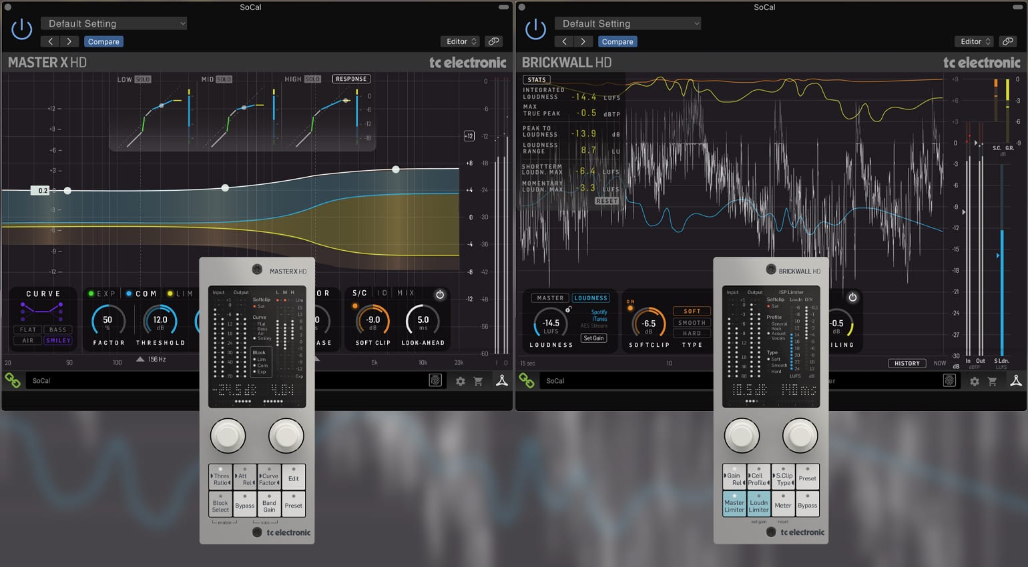Open Brickwall HD settings gear
Image resolution: width=1028 pixels, height=567 pixels.
[x=975, y=381]
